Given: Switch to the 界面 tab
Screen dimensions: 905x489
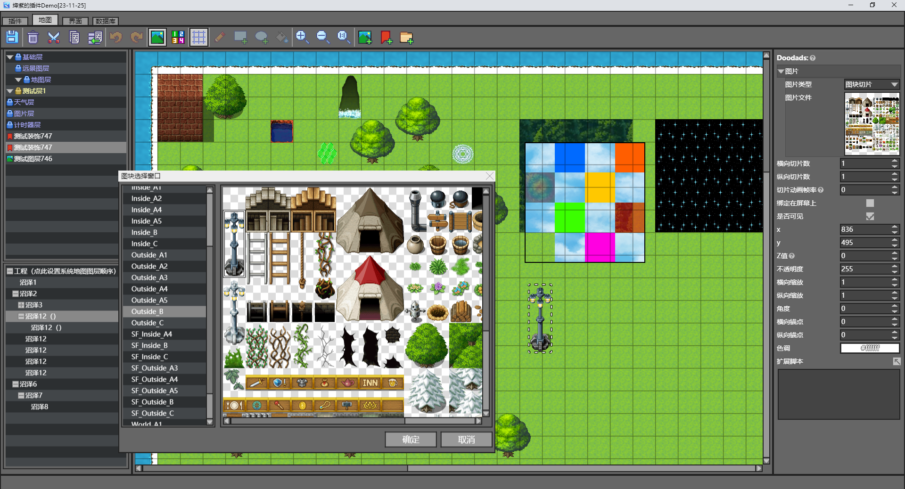Looking at the screenshot, I should tap(75, 21).
